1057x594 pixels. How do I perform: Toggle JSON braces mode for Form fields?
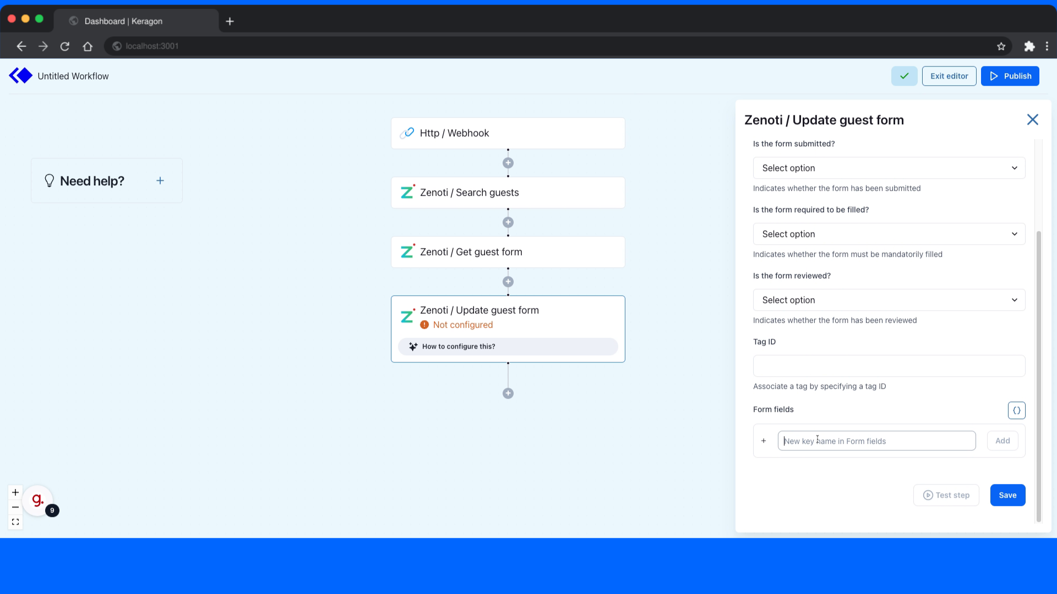[x=1016, y=410]
